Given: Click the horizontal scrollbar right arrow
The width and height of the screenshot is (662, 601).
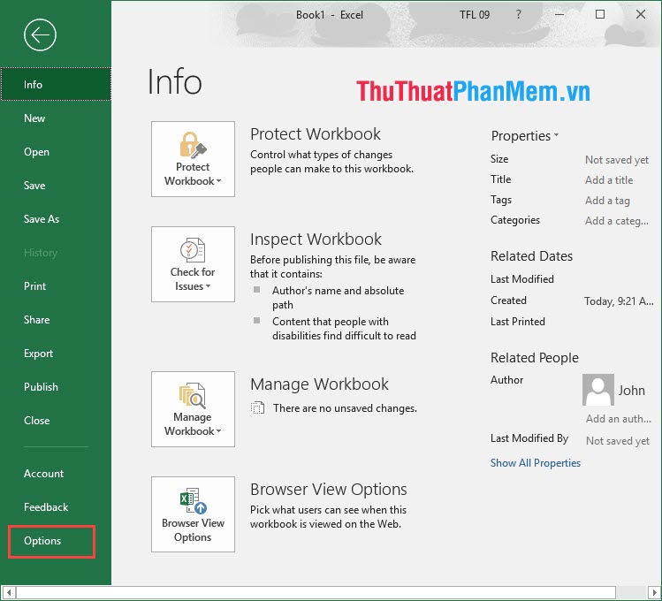Looking at the screenshot, I should (x=654, y=592).
